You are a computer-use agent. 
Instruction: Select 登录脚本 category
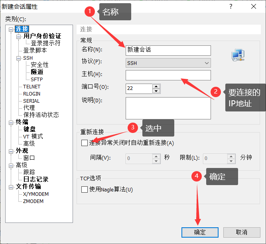click(x=35, y=50)
